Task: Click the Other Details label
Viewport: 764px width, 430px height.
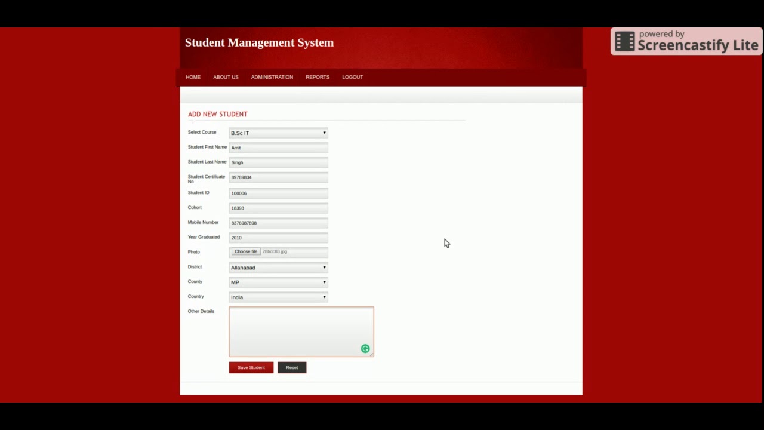Action: (201, 311)
